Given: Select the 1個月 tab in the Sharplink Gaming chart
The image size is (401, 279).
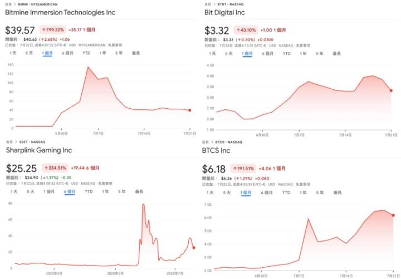Looking at the screenshot, I should 49,191.
